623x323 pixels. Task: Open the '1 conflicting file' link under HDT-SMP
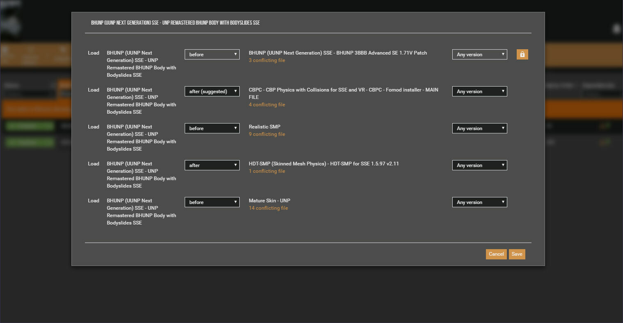click(267, 171)
